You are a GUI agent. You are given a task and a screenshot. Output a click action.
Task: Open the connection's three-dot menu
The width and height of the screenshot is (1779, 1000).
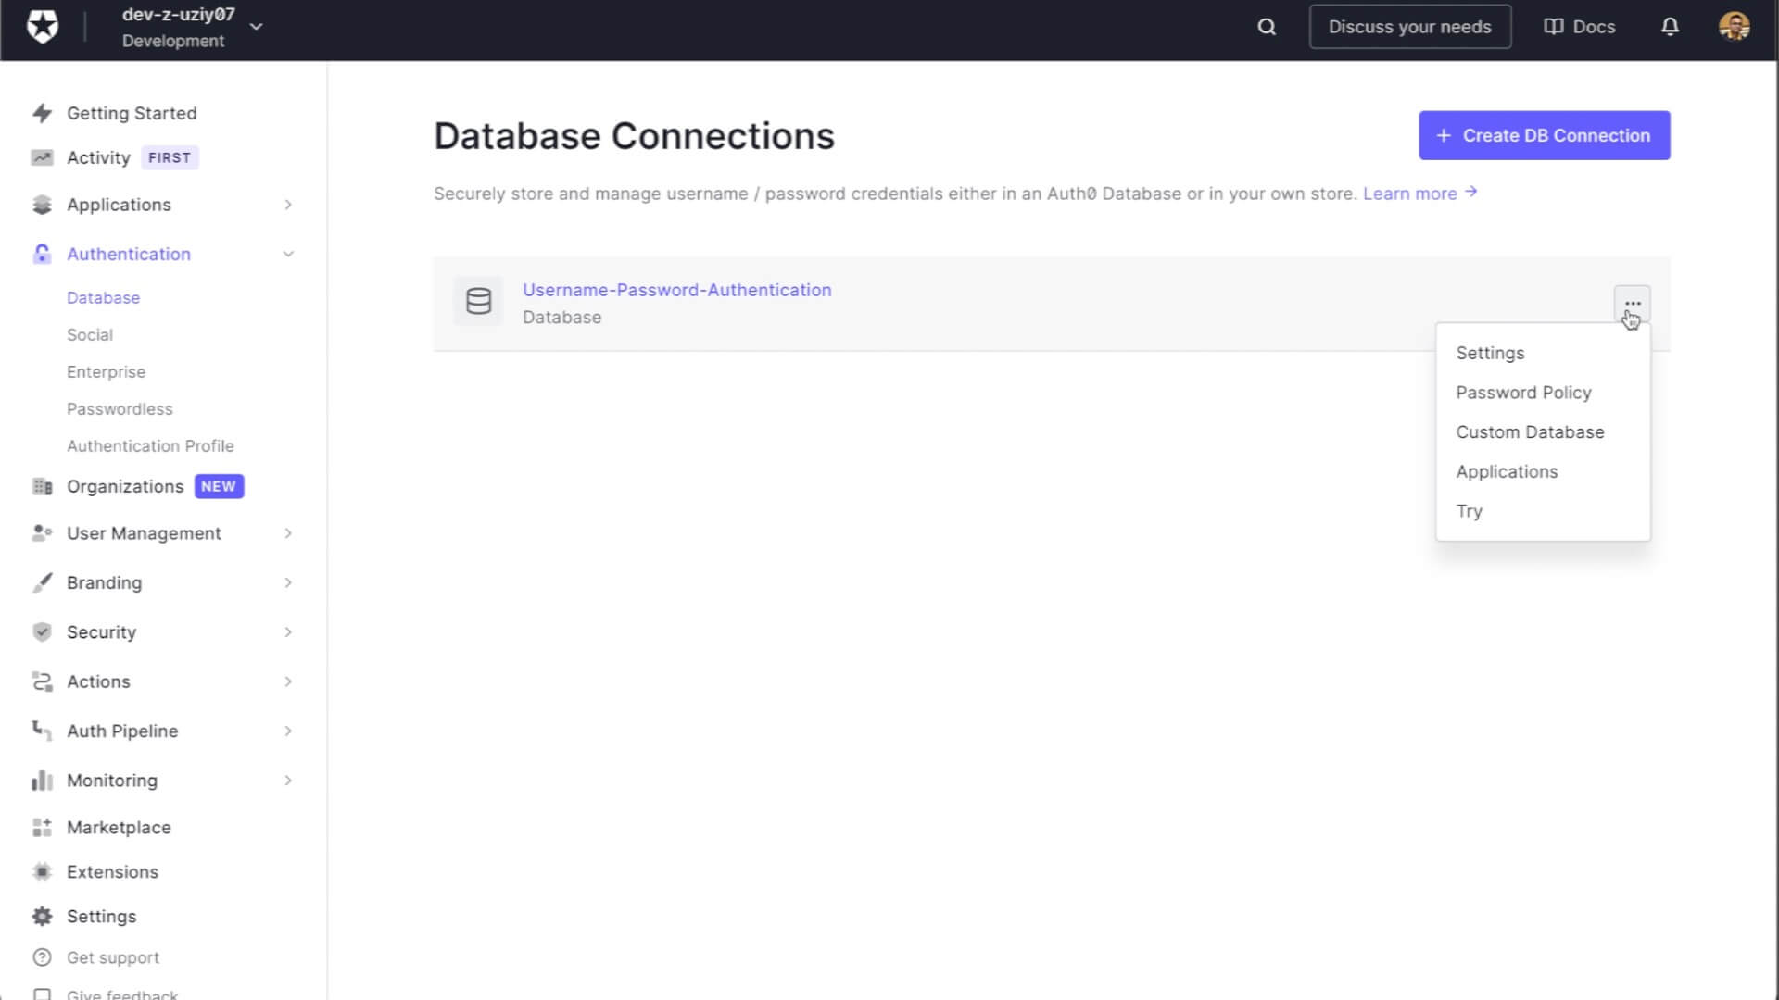coord(1632,303)
